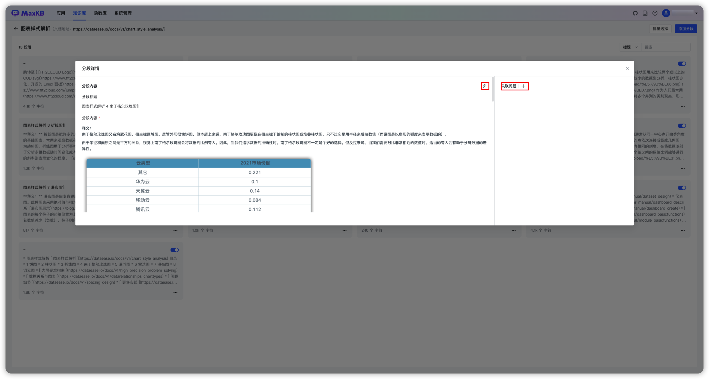Click the MaxKB logo
This screenshot has width=709, height=379.
tap(28, 13)
